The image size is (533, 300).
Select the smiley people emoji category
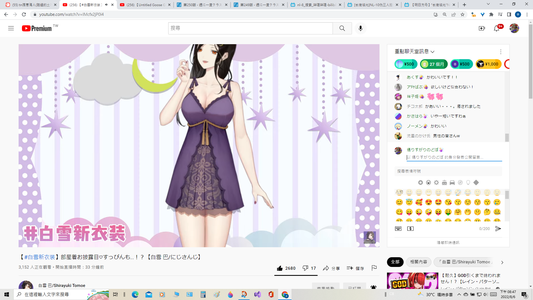pos(429,182)
